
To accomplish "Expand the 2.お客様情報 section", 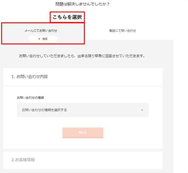I will click(x=83, y=160).
